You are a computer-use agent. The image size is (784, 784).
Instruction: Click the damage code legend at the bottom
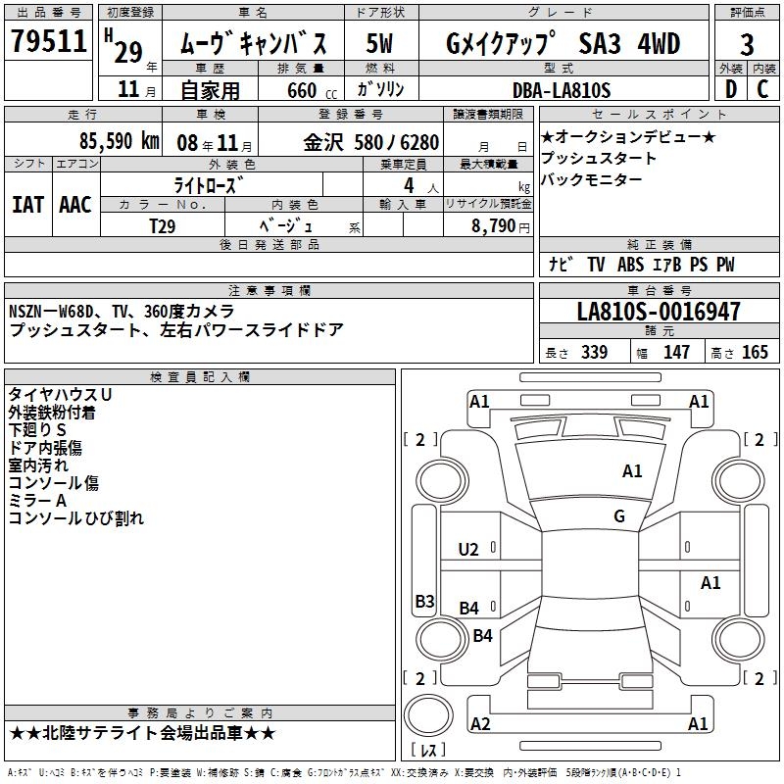tap(345, 772)
